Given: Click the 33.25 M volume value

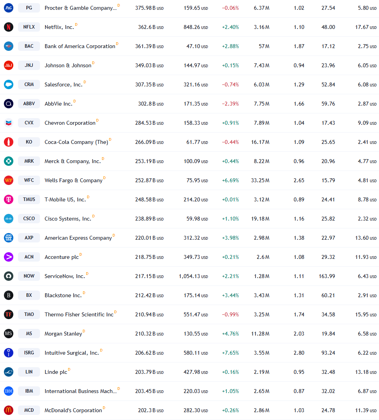Looking at the screenshot, I should click(260, 181).
